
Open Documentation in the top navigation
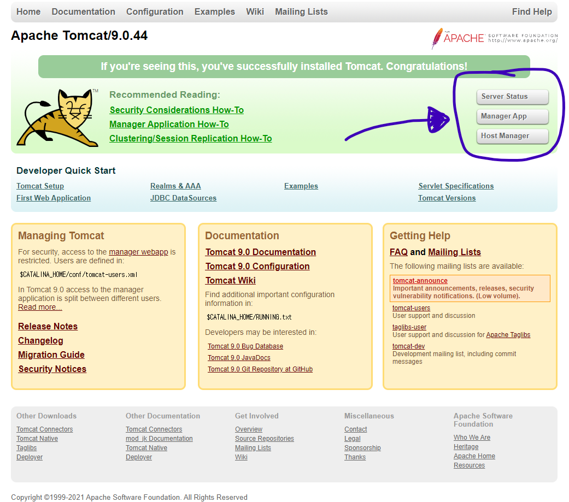pyautogui.click(x=84, y=11)
